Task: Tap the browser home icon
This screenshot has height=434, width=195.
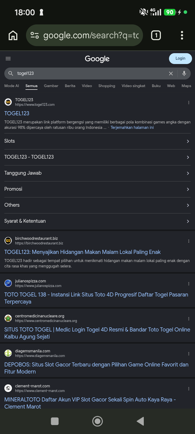Action: click(x=13, y=35)
